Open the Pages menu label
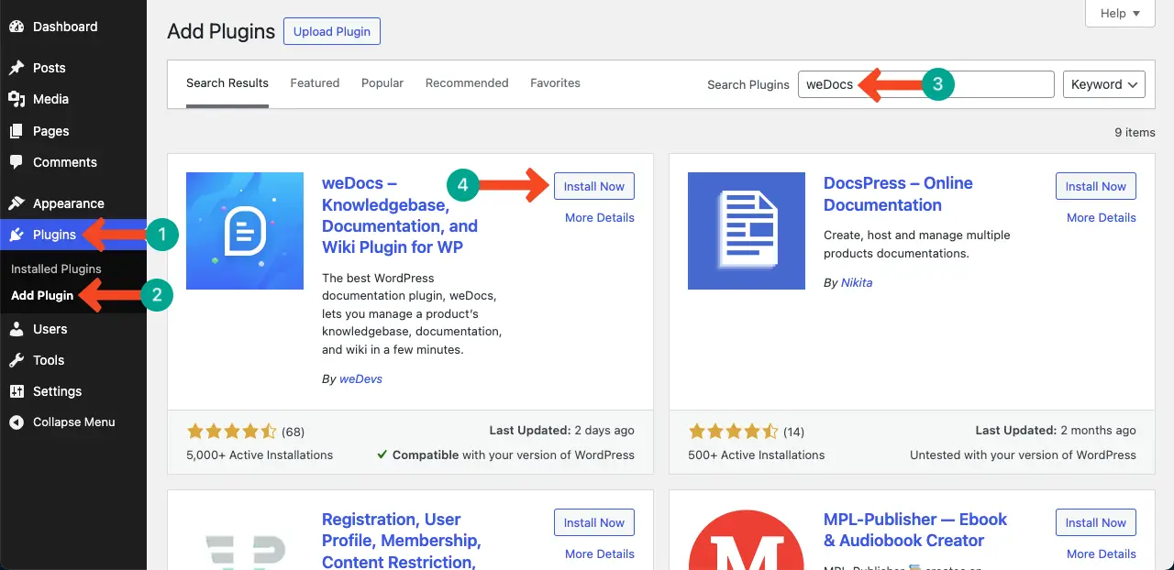The height and width of the screenshot is (570, 1174). (x=51, y=131)
